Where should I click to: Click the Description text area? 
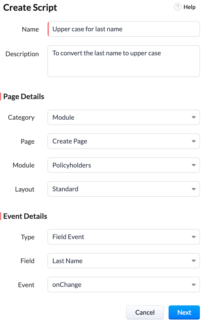(124, 61)
